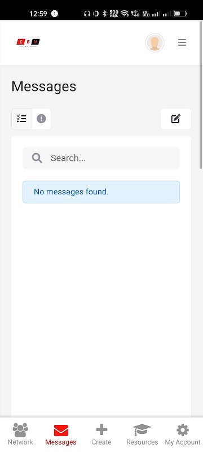
Task: Click the Messages page heading
Action: pos(44,86)
